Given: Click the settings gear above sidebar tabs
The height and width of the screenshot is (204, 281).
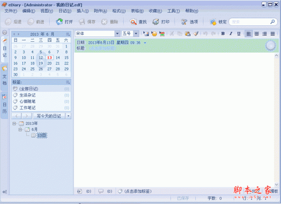Looking at the screenshot, I should click(x=5, y=32).
